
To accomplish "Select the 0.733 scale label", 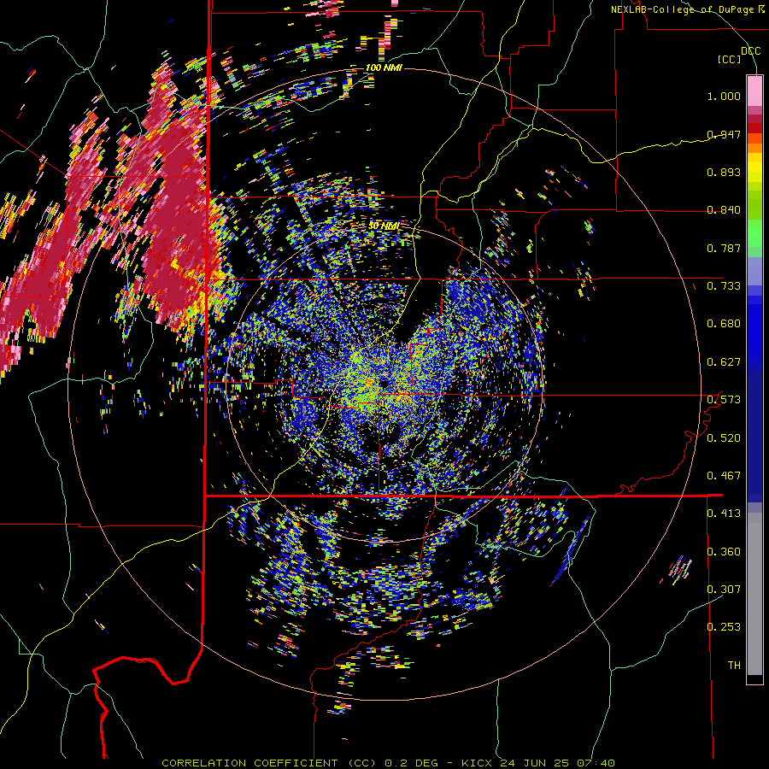I will pos(724,286).
